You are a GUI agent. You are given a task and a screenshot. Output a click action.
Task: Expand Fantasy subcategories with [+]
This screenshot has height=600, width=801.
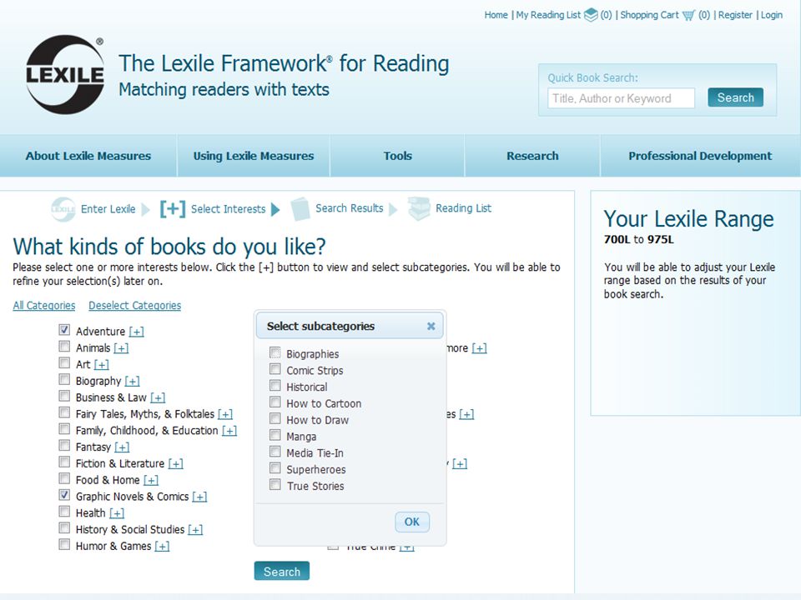tap(122, 447)
